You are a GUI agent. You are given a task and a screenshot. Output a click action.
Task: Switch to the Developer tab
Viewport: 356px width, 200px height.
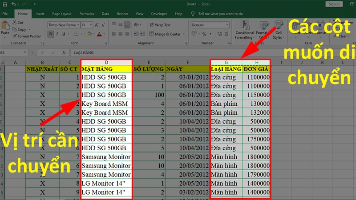(159, 14)
